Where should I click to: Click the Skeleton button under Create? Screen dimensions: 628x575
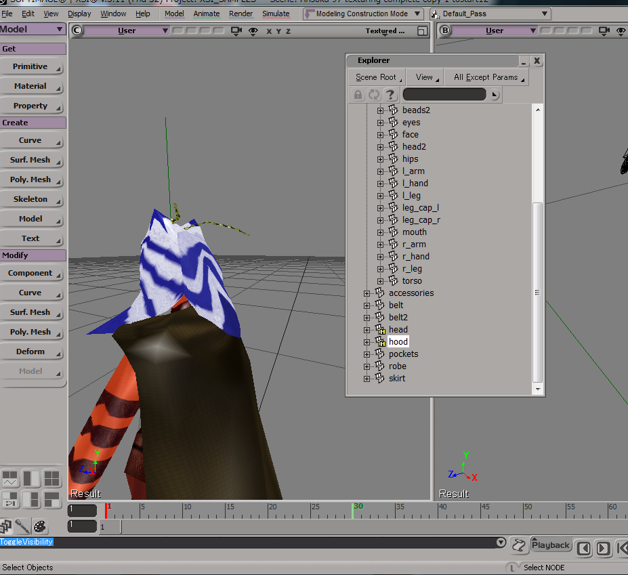tap(32, 199)
